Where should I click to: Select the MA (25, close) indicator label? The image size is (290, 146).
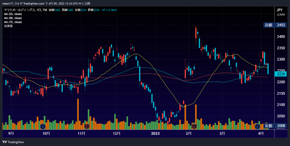point(13,14)
